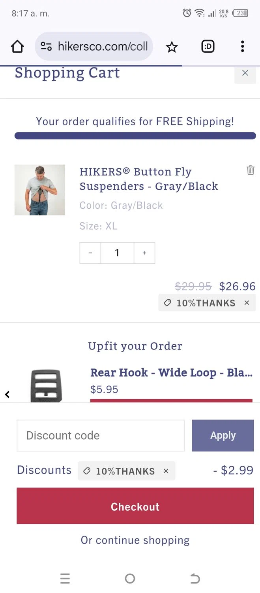Delete suspenders item with trash icon
Image resolution: width=260 pixels, height=593 pixels.
pos(251,170)
